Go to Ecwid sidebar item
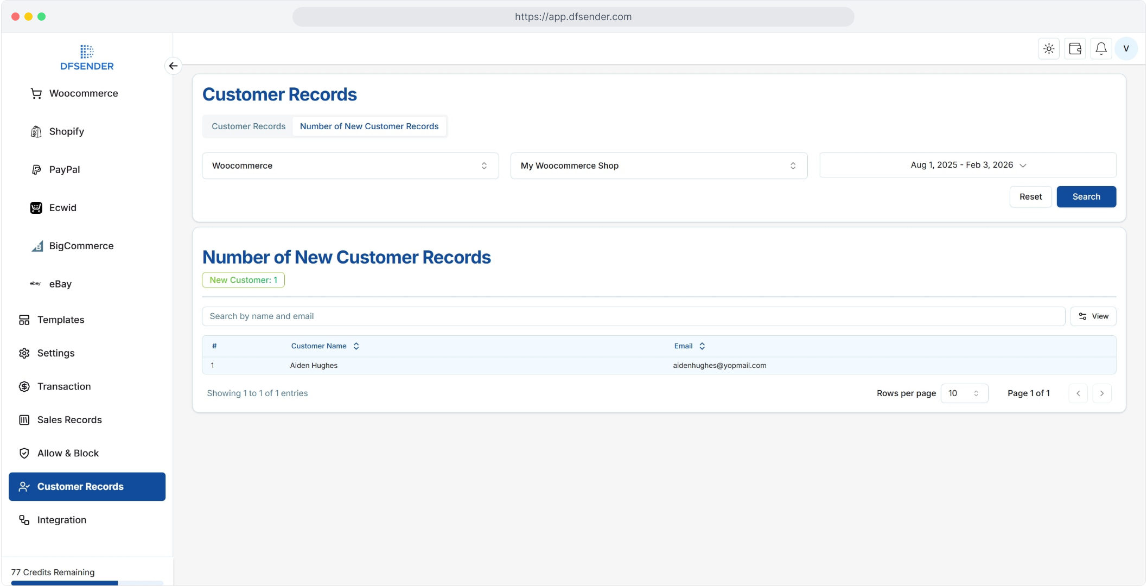1147x586 pixels. tap(62, 208)
